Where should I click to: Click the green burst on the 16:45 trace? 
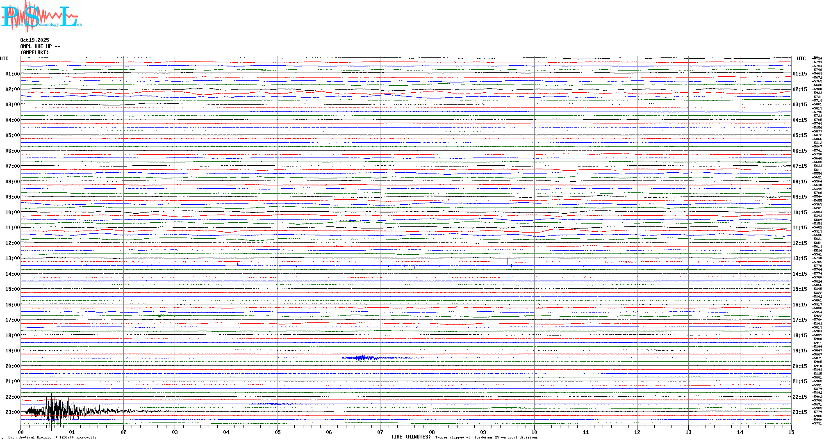(x=161, y=315)
